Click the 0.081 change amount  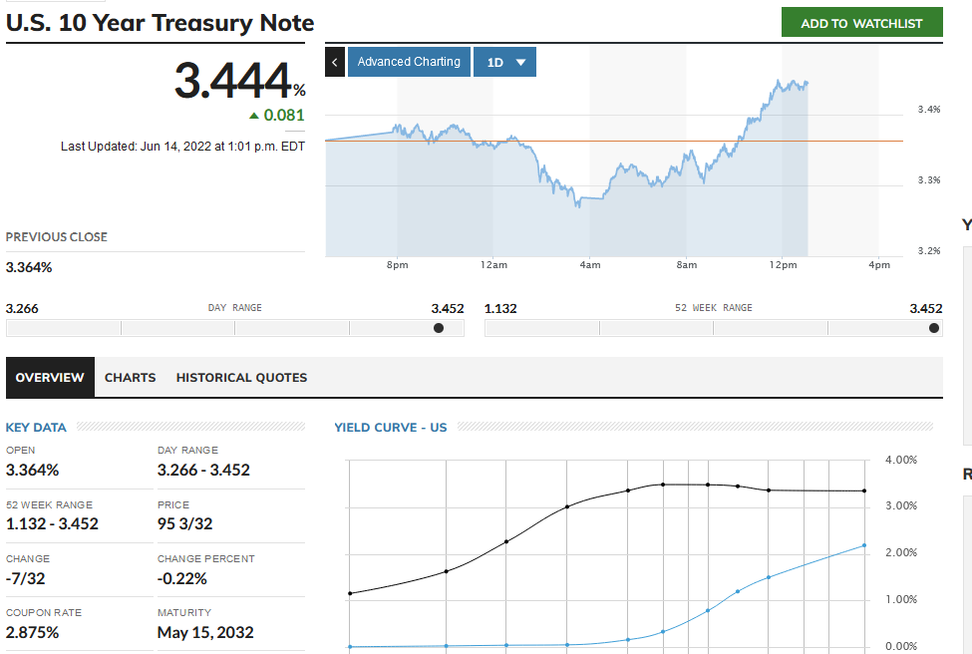pyautogui.click(x=284, y=116)
